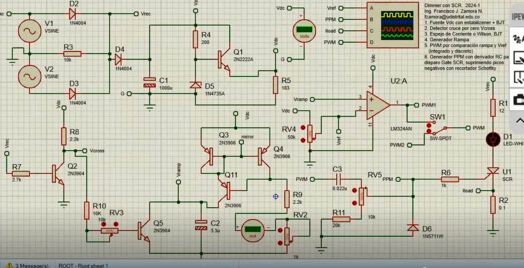Click the RV4 50k potentiometer body

(x=310, y=133)
